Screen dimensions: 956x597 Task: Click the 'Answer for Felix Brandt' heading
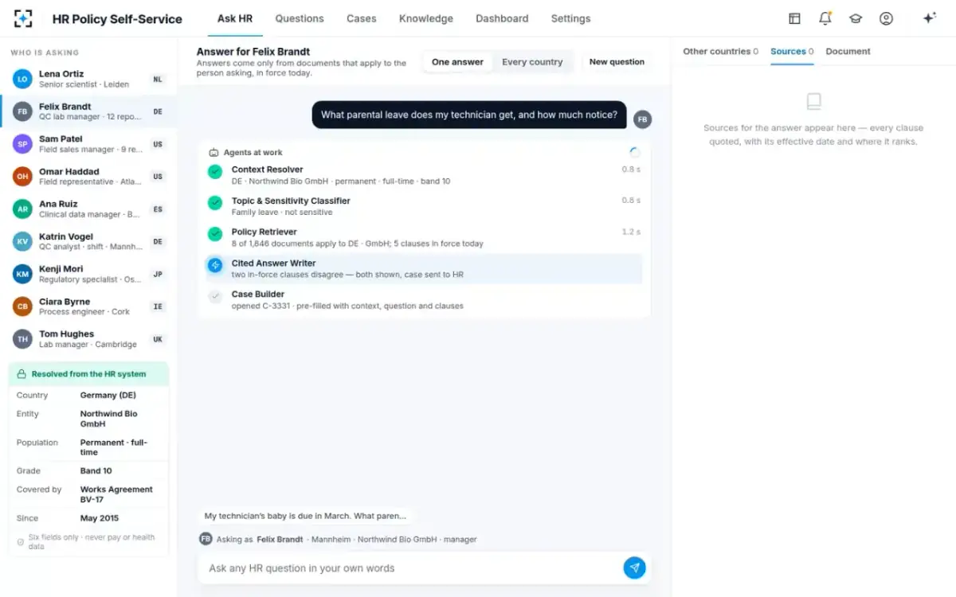tap(253, 52)
